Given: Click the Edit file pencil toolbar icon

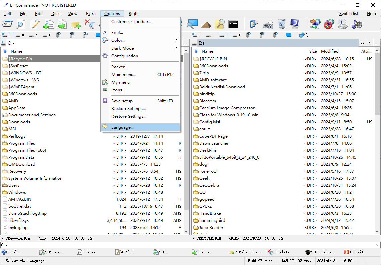Looking at the screenshot, I should point(35,24).
